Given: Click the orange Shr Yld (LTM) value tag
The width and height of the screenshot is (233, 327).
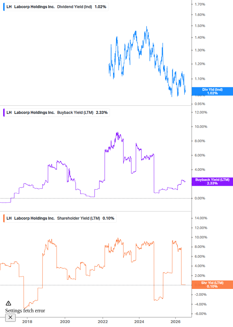Looking at the screenshot, I should pos(212,285).
